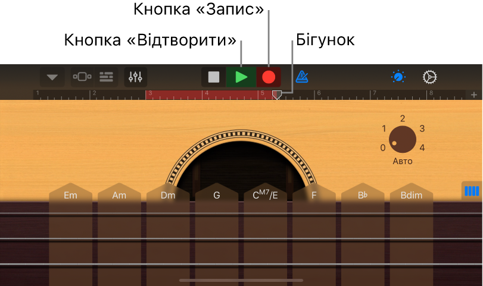This screenshot has width=483, height=286.
Task: Open the sound browser icon
Action: (x=82, y=77)
